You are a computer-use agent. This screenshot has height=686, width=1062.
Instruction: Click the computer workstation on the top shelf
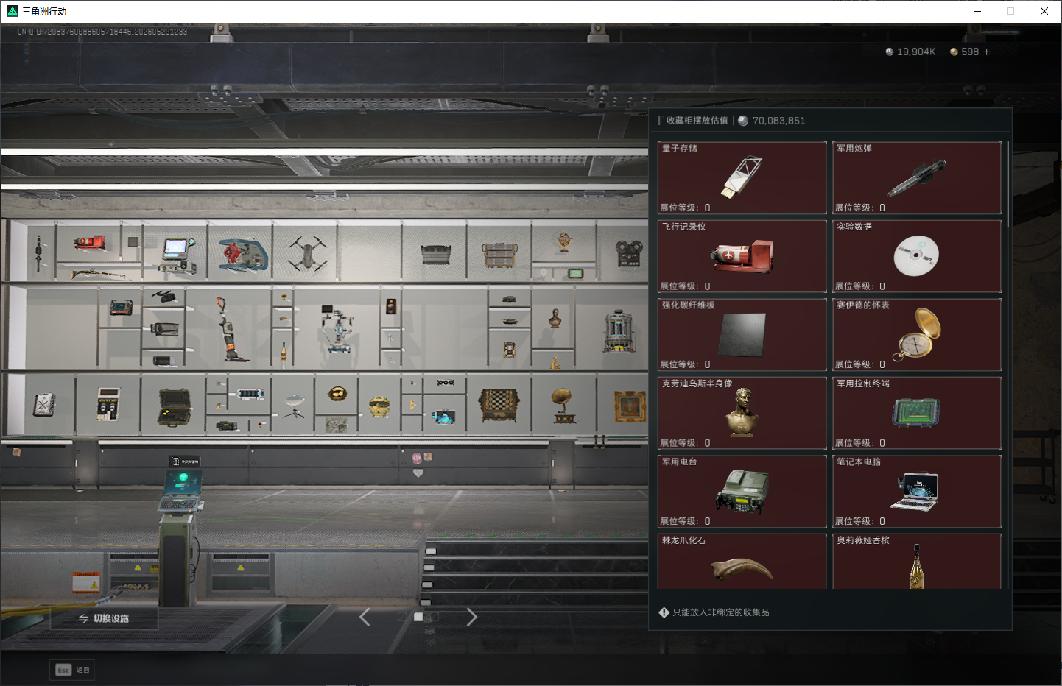178,255
